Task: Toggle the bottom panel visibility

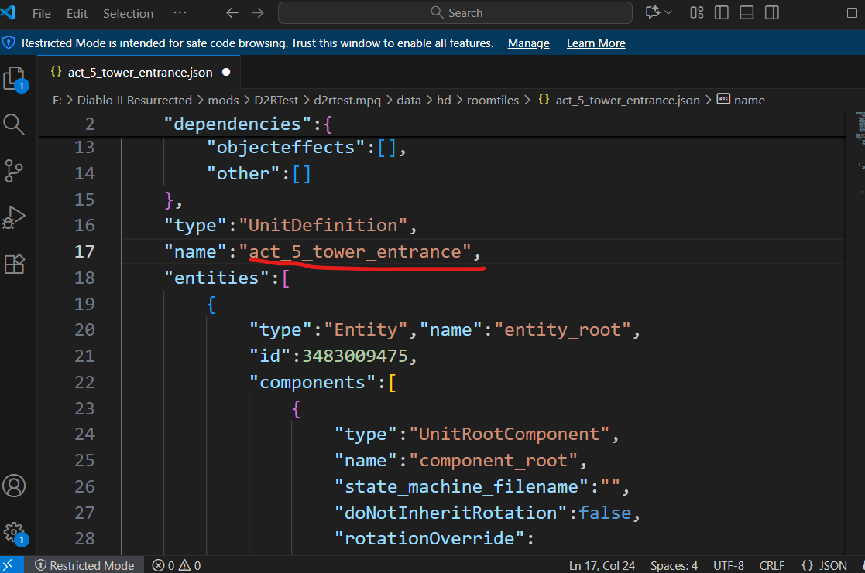Action: pyautogui.click(x=747, y=12)
